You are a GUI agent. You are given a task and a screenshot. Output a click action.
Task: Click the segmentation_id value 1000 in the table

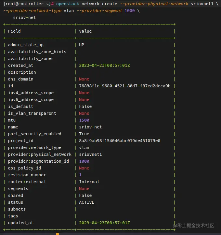84,161
